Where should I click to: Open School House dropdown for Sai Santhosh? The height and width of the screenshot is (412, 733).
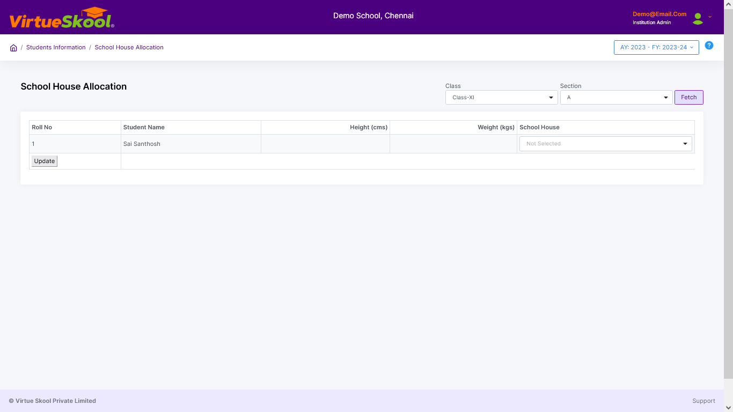605,144
